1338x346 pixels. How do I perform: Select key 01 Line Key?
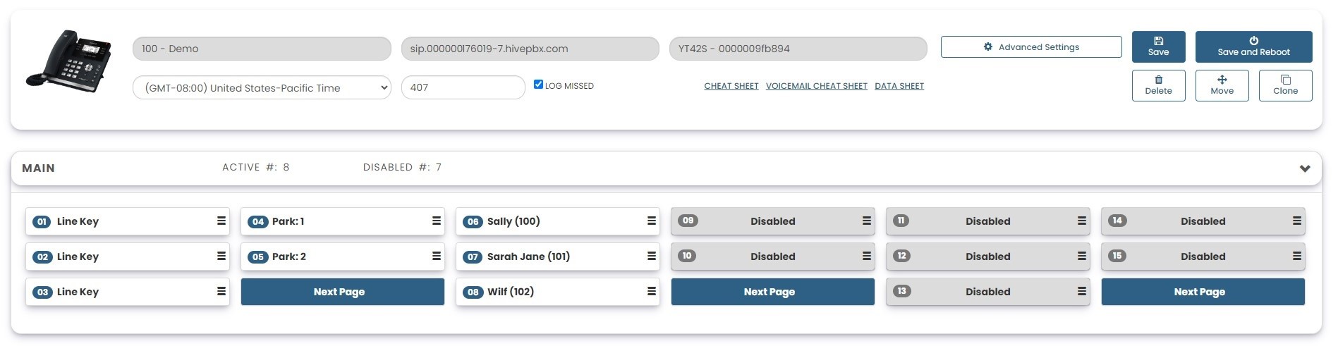[x=128, y=221]
